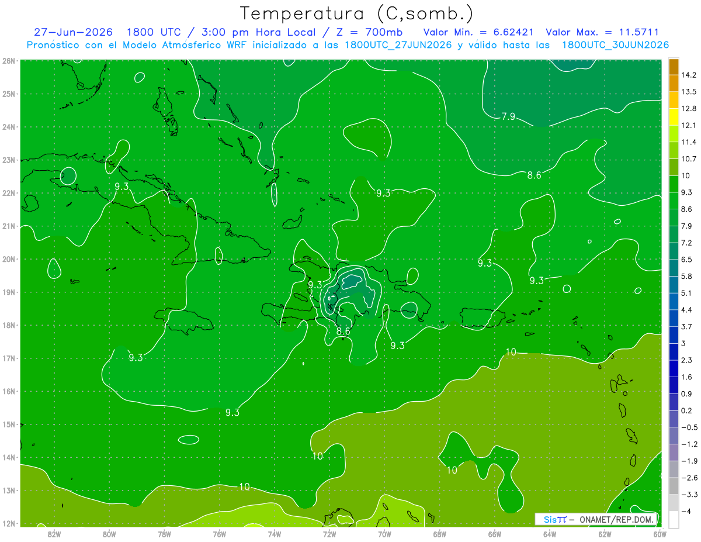This screenshot has height=542, width=701.
Task: Click latitude label '17N'
Action: [9, 358]
